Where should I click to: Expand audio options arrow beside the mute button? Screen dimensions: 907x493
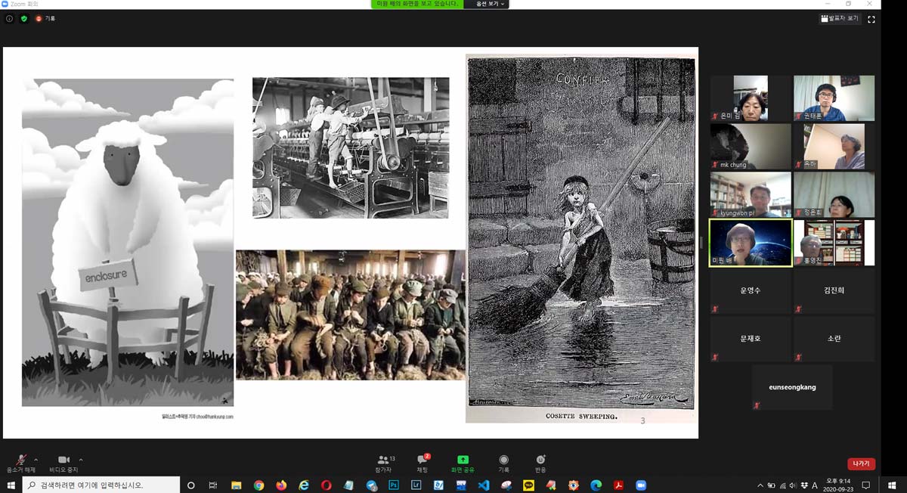tap(36, 459)
